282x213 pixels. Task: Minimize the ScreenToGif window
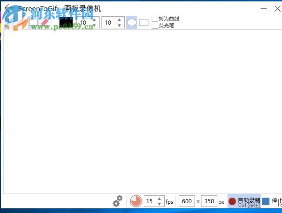(263, 8)
